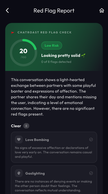Tap the head icon on Gaslighting card
108x194 pixels.
pos(19,173)
